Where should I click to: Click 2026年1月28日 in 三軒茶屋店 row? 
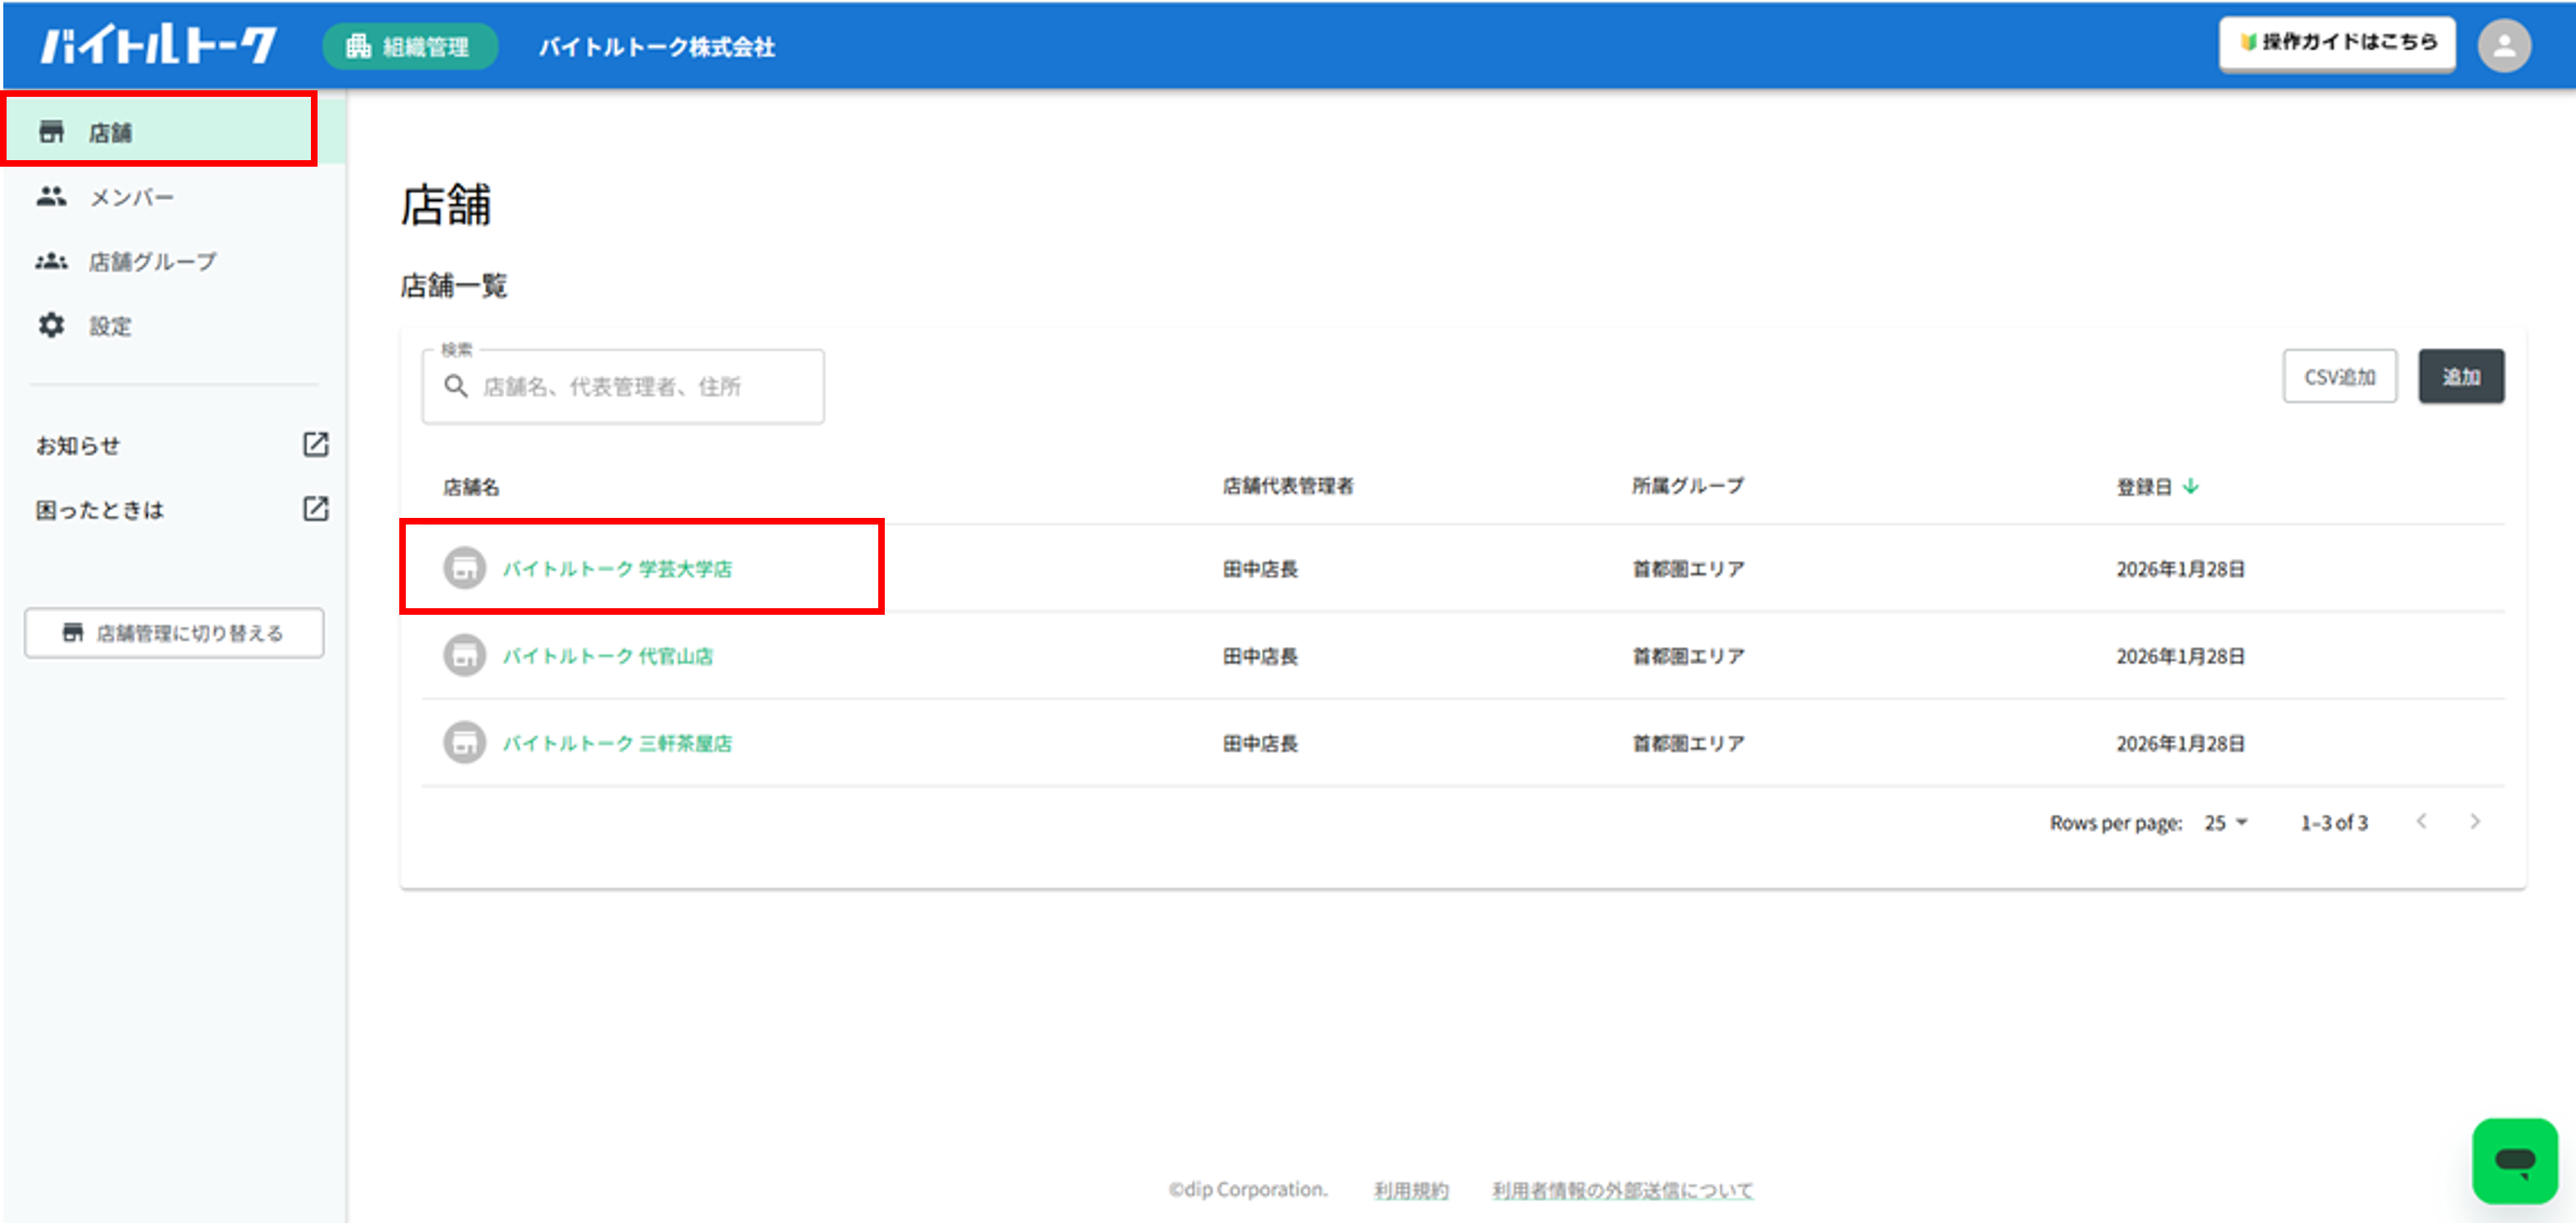[2180, 743]
